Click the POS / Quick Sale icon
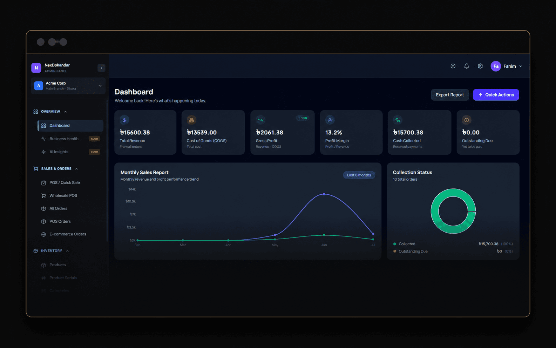The height and width of the screenshot is (348, 556). (x=43, y=183)
